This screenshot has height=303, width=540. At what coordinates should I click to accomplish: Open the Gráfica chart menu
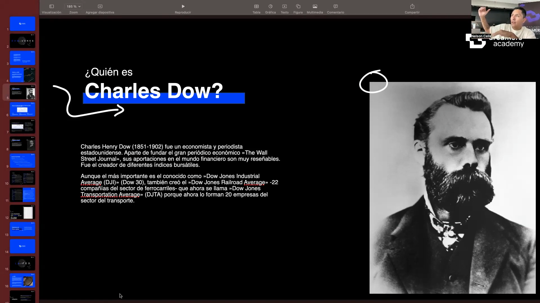270,6
